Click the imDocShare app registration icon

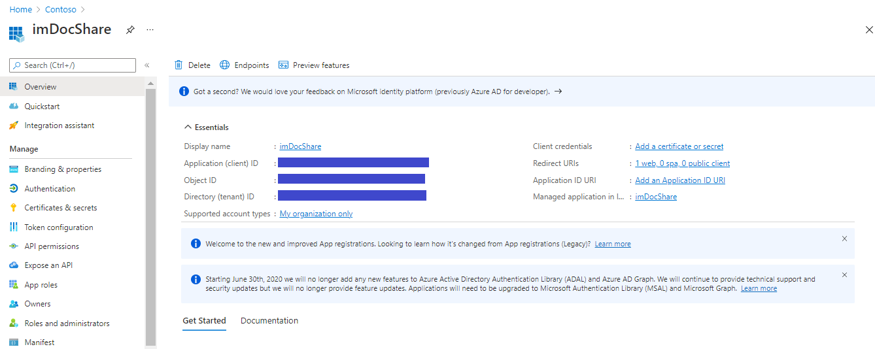point(16,34)
